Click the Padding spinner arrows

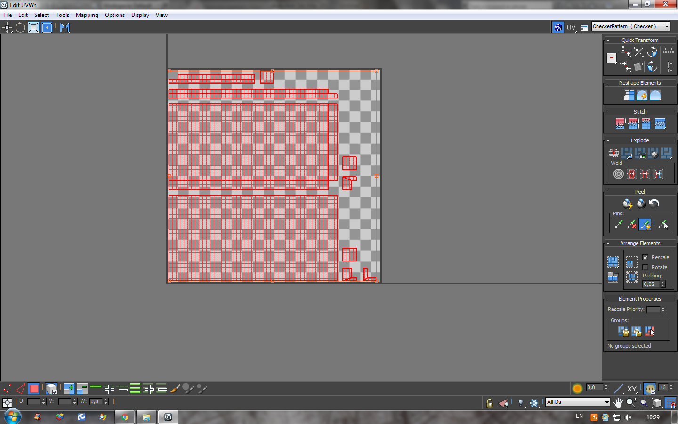[x=663, y=284]
